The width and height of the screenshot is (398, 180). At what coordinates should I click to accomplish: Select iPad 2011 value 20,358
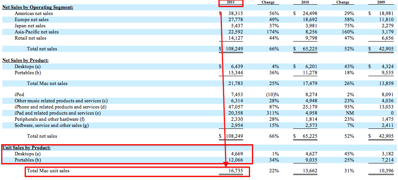tap(235, 113)
